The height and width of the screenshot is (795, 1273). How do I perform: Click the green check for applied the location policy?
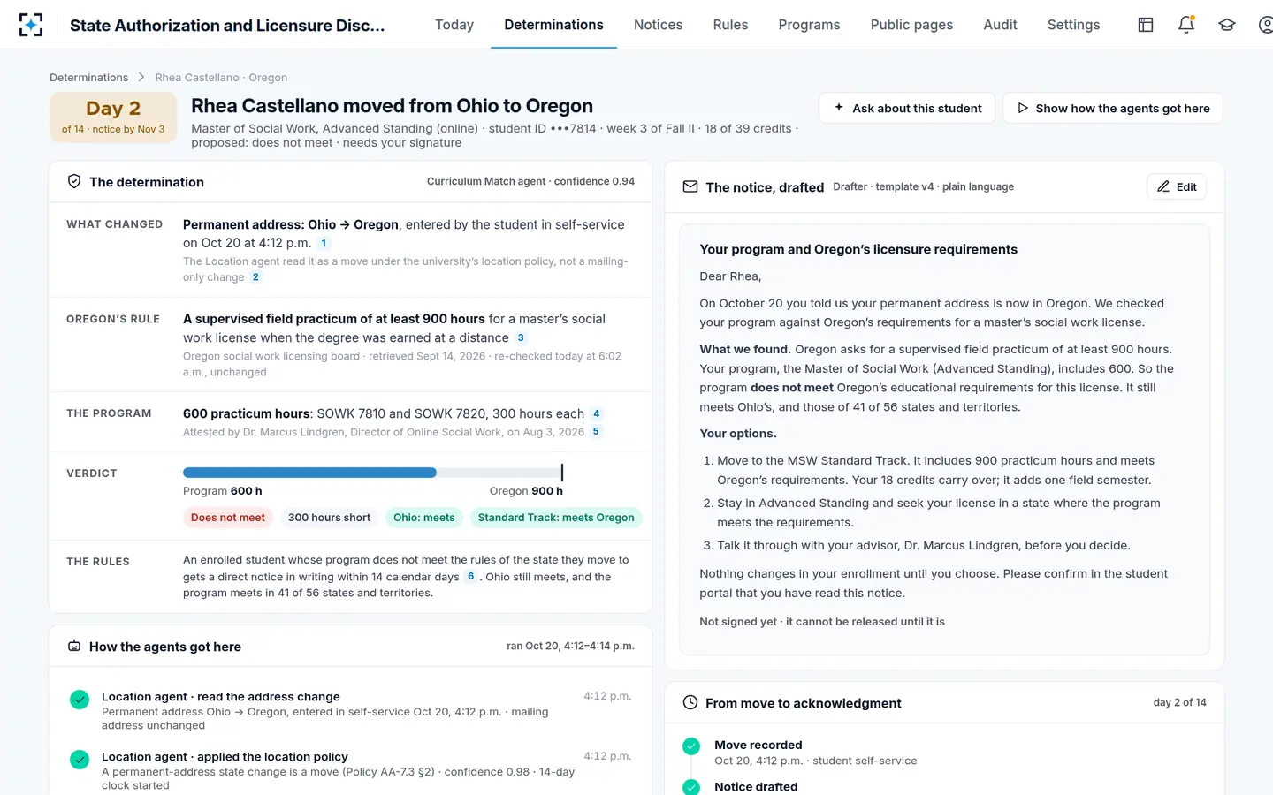(x=80, y=760)
